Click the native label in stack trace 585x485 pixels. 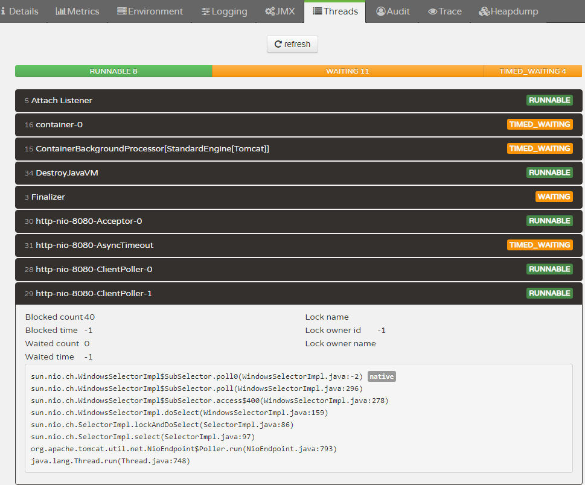382,376
